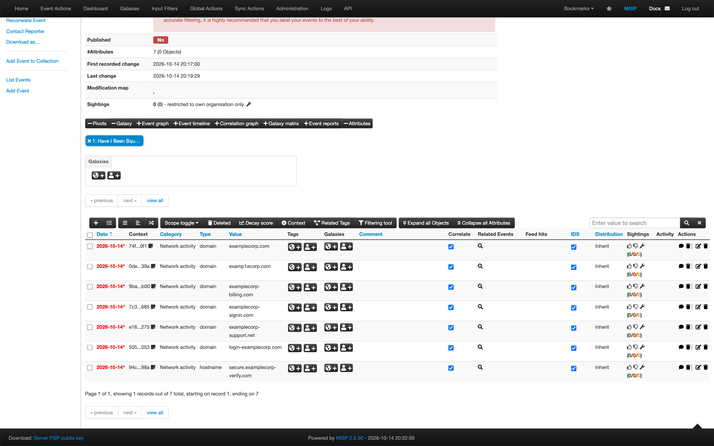The image size is (714, 446).
Task: Expand all Objects
Action: pos(426,223)
